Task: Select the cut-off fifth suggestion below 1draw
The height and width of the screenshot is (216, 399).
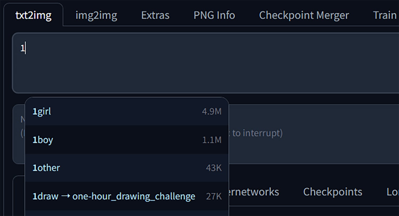Action: [x=127, y=213]
